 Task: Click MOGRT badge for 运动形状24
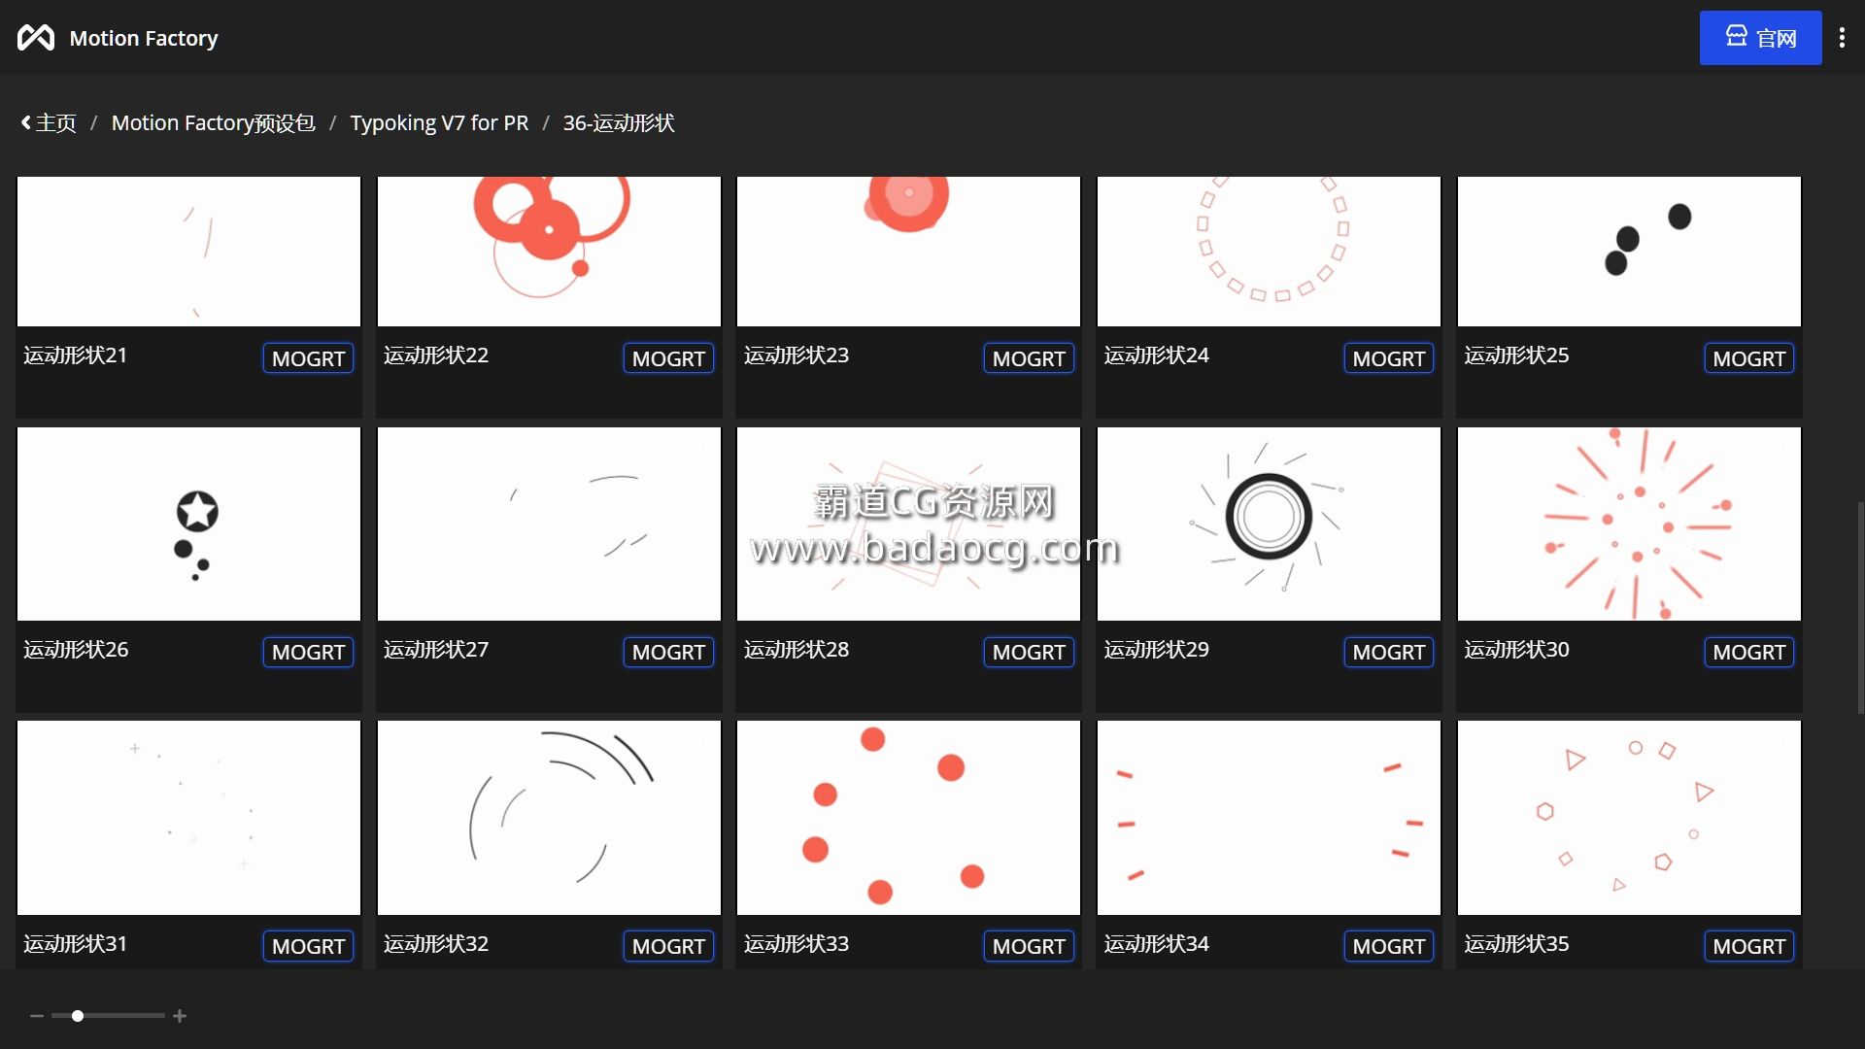click(x=1388, y=358)
